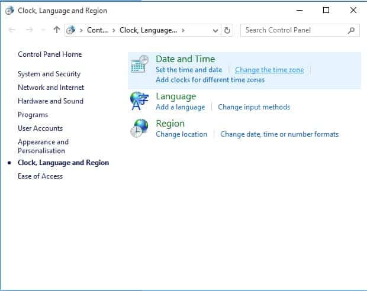
Task: Select Ease of Access in sidebar
Action: click(40, 176)
